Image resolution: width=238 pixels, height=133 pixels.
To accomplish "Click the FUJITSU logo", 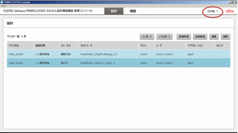I will pyautogui.click(x=230, y=11).
